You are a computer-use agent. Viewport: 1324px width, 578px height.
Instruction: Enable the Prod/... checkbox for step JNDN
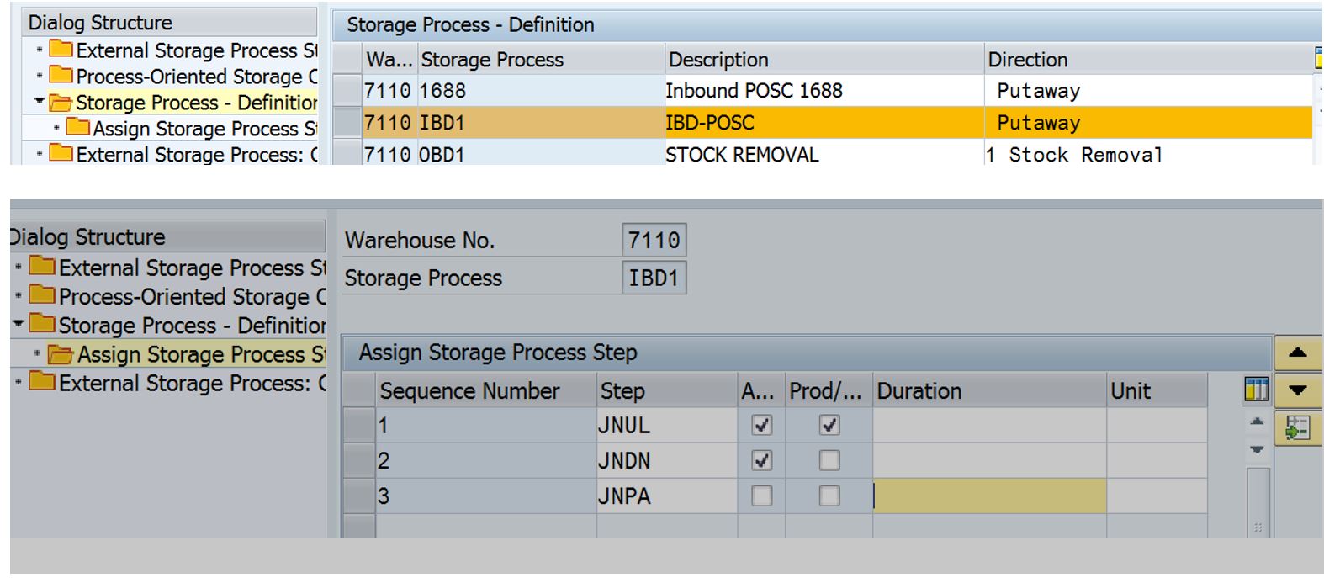829,461
